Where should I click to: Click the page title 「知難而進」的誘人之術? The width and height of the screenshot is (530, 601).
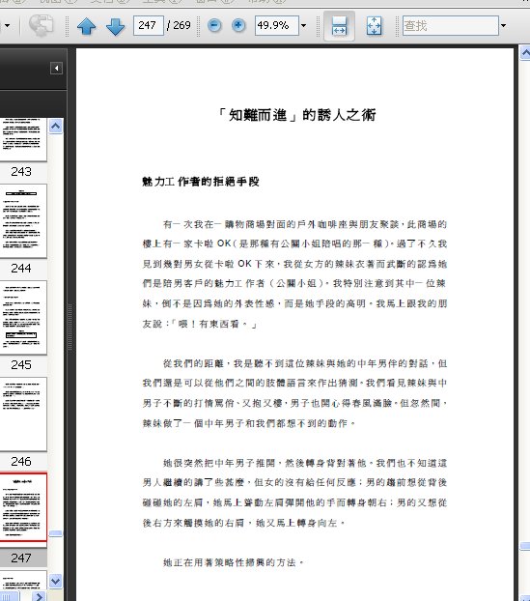click(296, 115)
